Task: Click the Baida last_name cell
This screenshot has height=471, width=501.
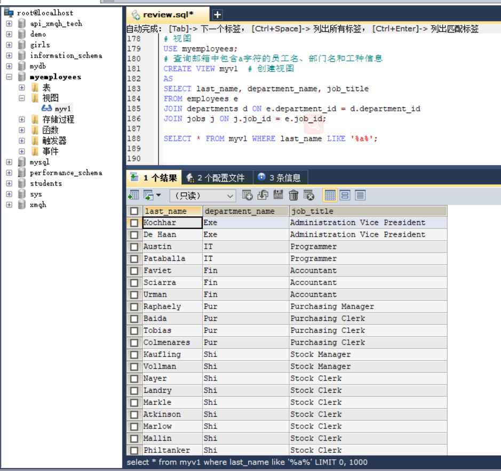Action: pos(172,319)
